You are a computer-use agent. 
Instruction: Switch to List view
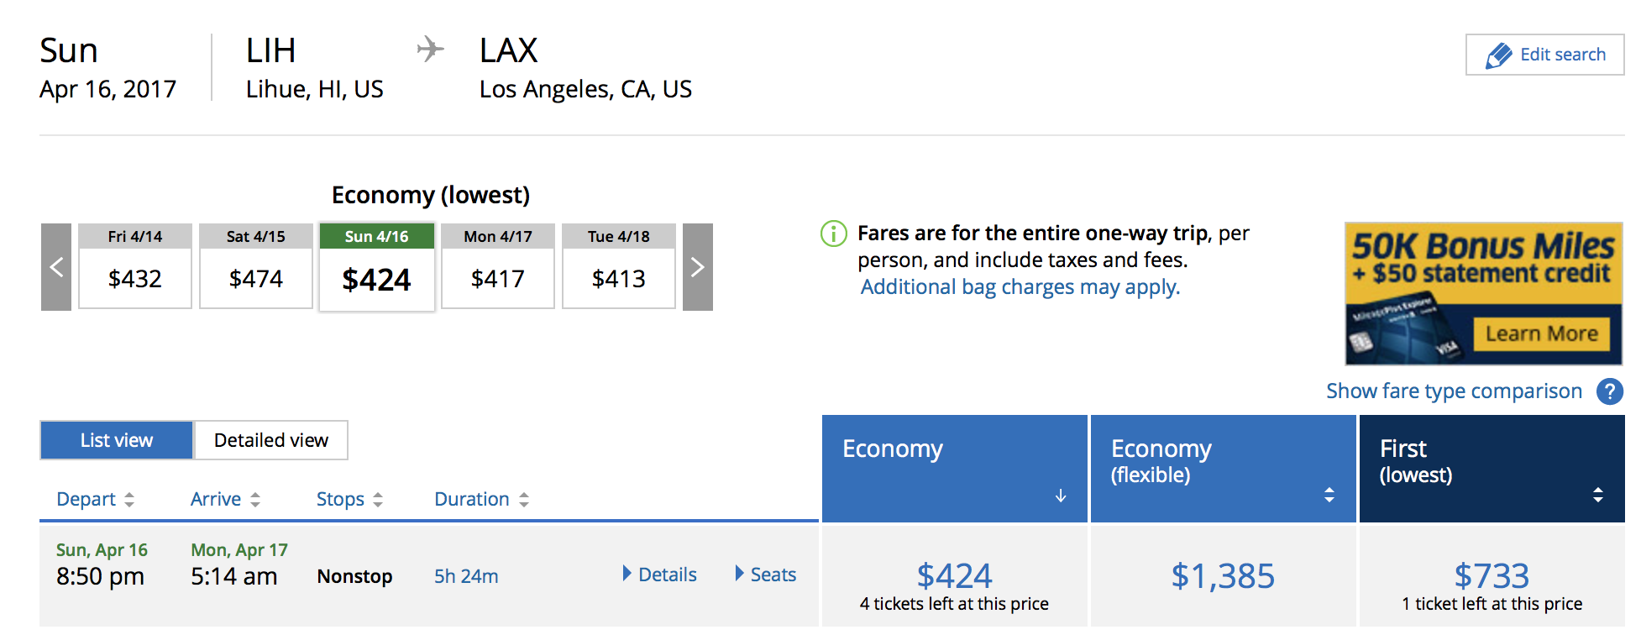[x=116, y=439]
